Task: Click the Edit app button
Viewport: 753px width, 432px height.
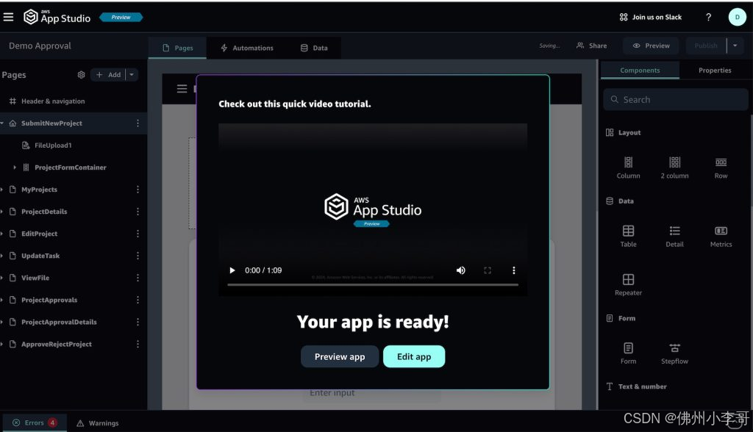Action: coord(414,356)
